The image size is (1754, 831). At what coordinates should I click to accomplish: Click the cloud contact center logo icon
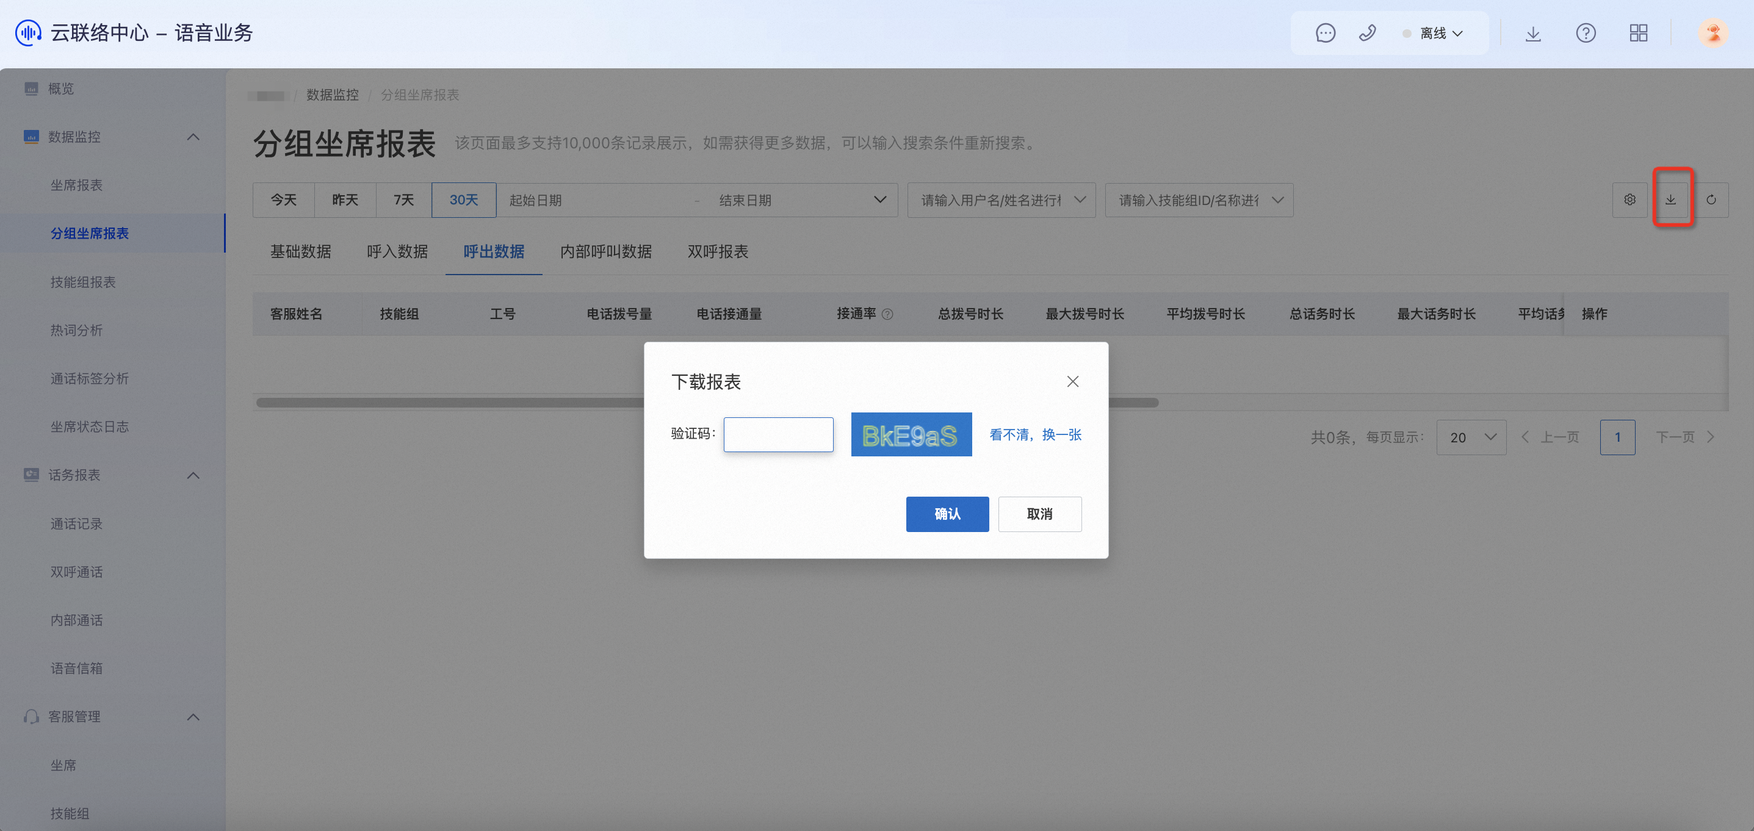(x=29, y=33)
